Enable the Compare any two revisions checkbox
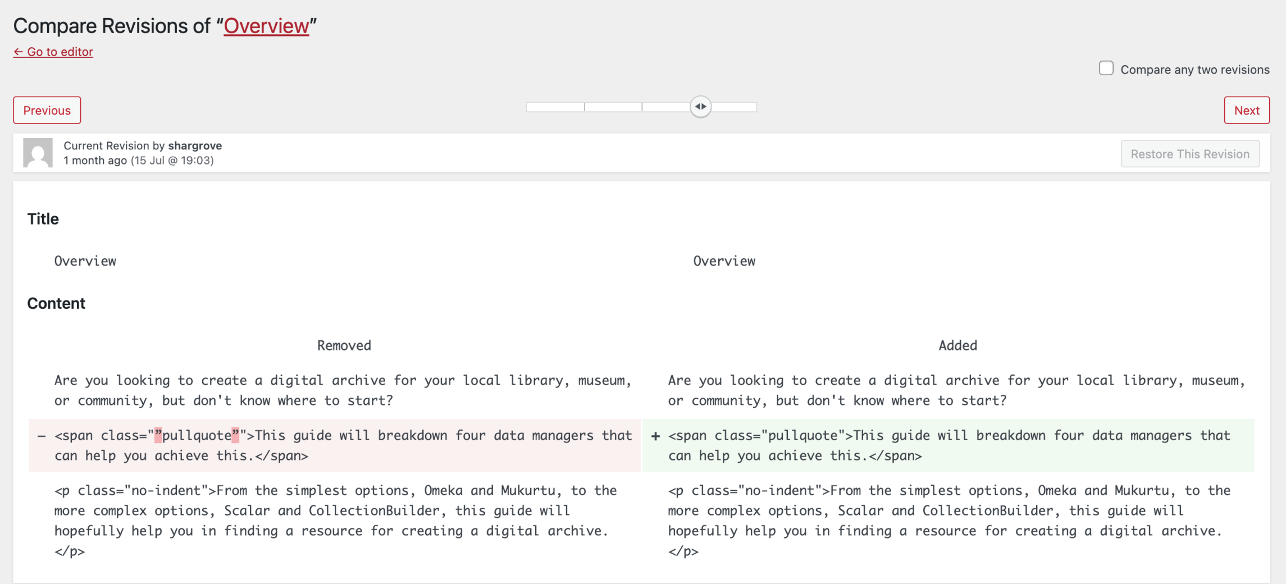The height and width of the screenshot is (584, 1286). (x=1106, y=69)
